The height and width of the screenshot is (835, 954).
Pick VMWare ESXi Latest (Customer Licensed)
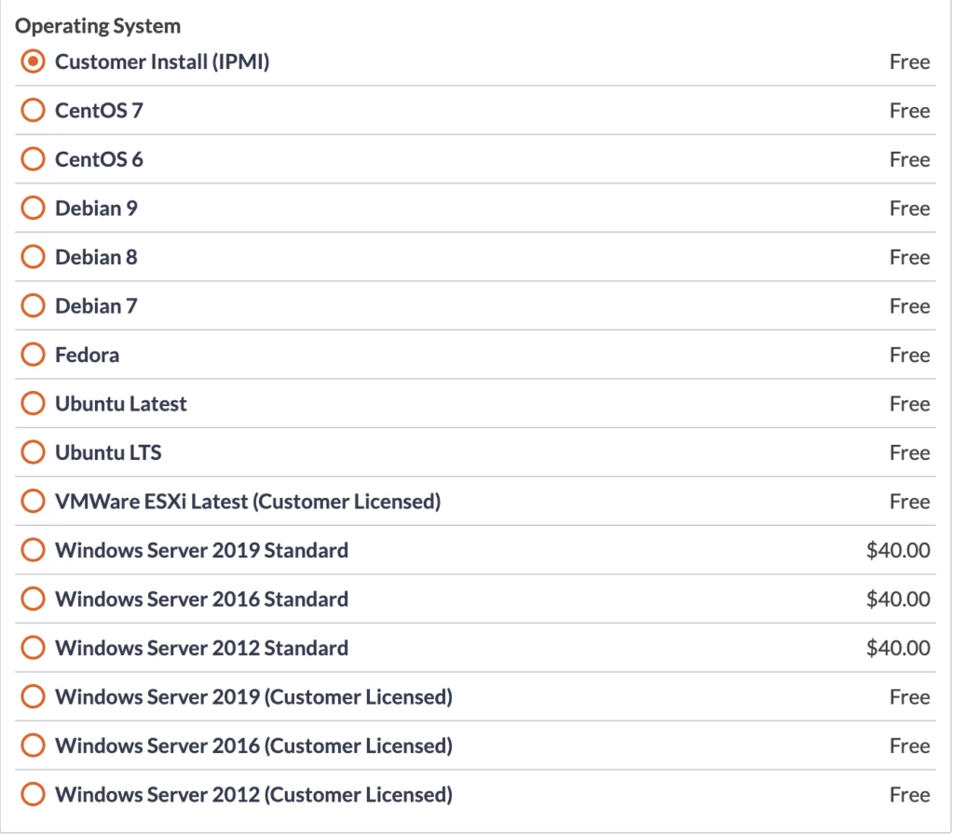[33, 502]
